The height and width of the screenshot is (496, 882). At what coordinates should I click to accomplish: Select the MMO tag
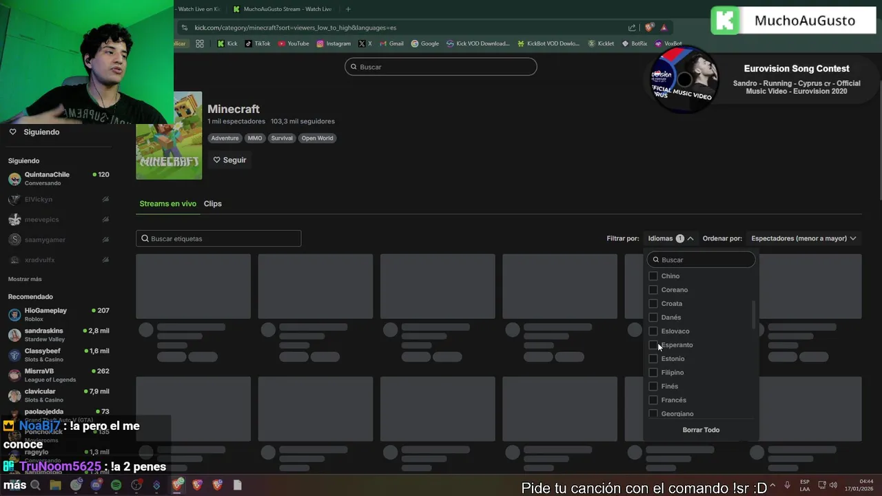(x=255, y=138)
